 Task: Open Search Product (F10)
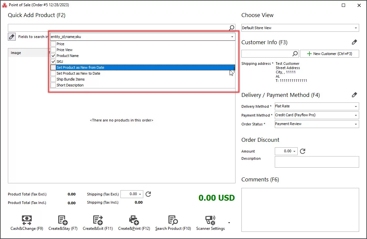click(x=173, y=223)
